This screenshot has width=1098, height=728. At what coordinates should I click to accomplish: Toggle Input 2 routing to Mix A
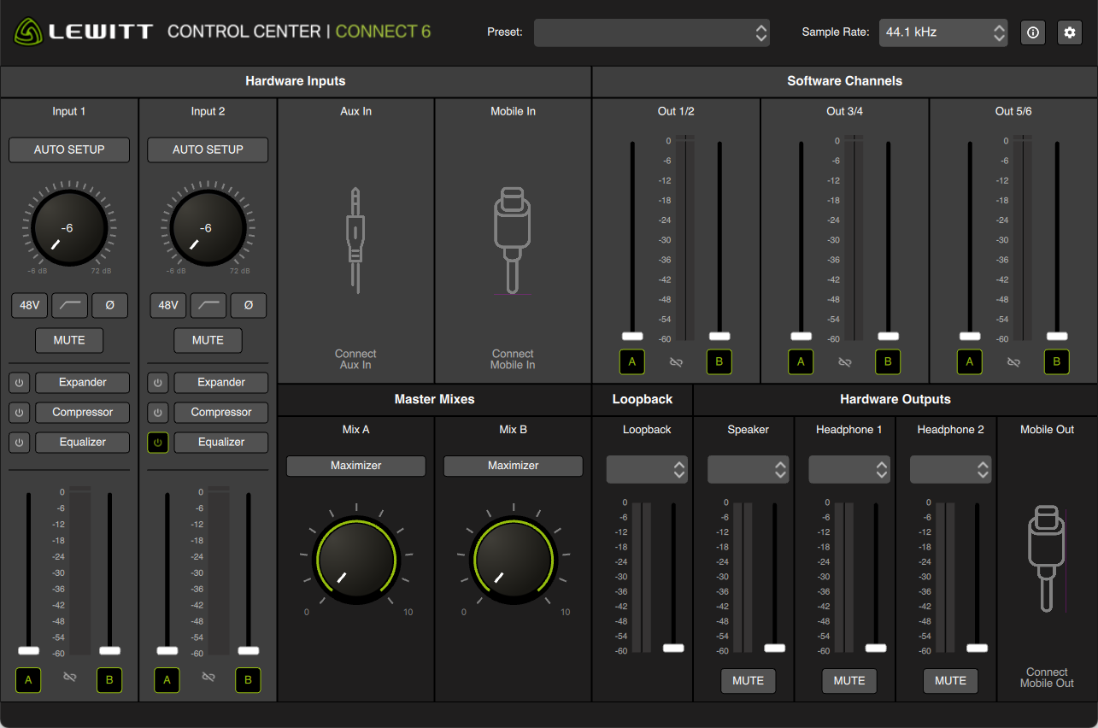[x=167, y=680]
